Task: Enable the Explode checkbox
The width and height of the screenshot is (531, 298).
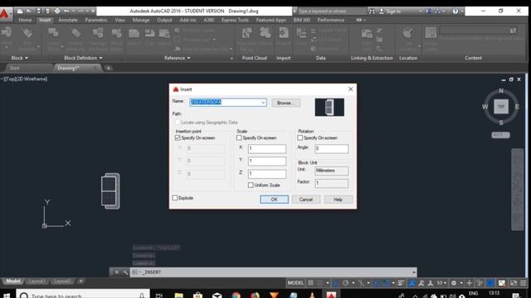Action: point(175,198)
